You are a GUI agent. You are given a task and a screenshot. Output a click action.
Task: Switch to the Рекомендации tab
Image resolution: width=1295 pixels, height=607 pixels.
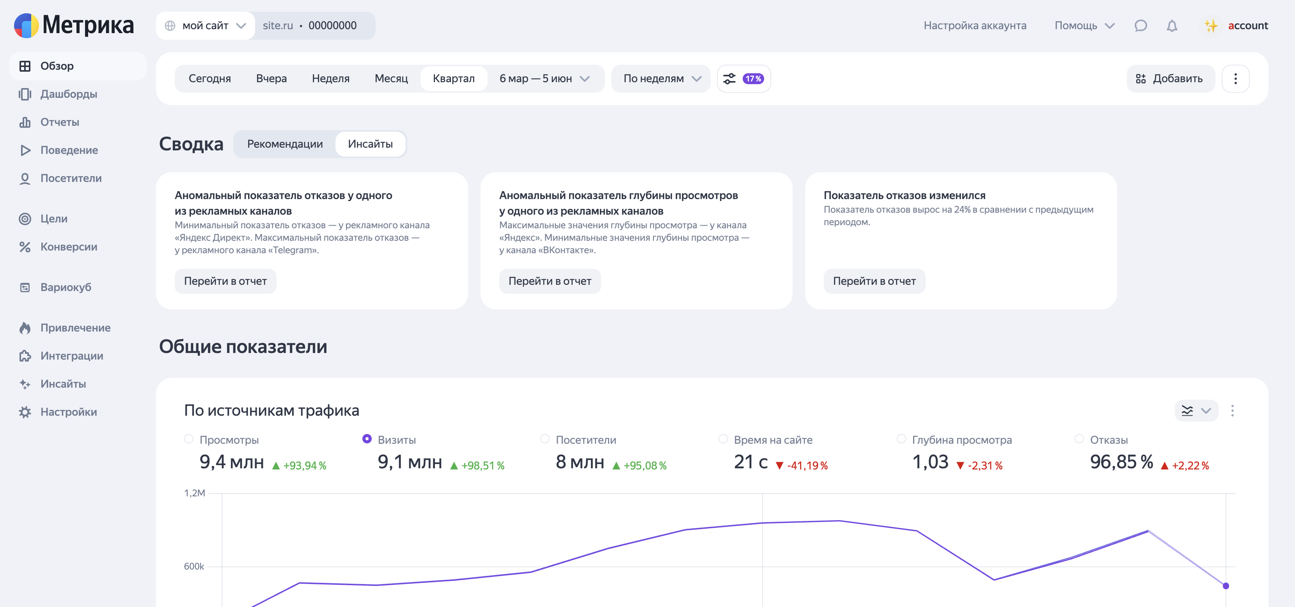(x=284, y=144)
